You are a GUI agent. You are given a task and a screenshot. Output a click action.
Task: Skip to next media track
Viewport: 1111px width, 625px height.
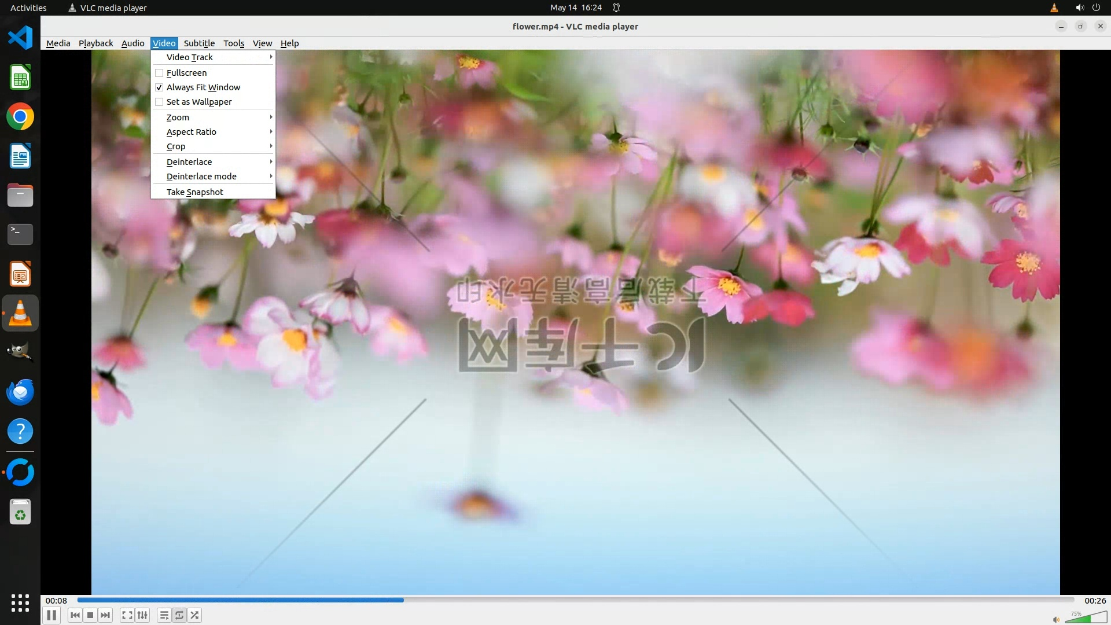click(105, 615)
